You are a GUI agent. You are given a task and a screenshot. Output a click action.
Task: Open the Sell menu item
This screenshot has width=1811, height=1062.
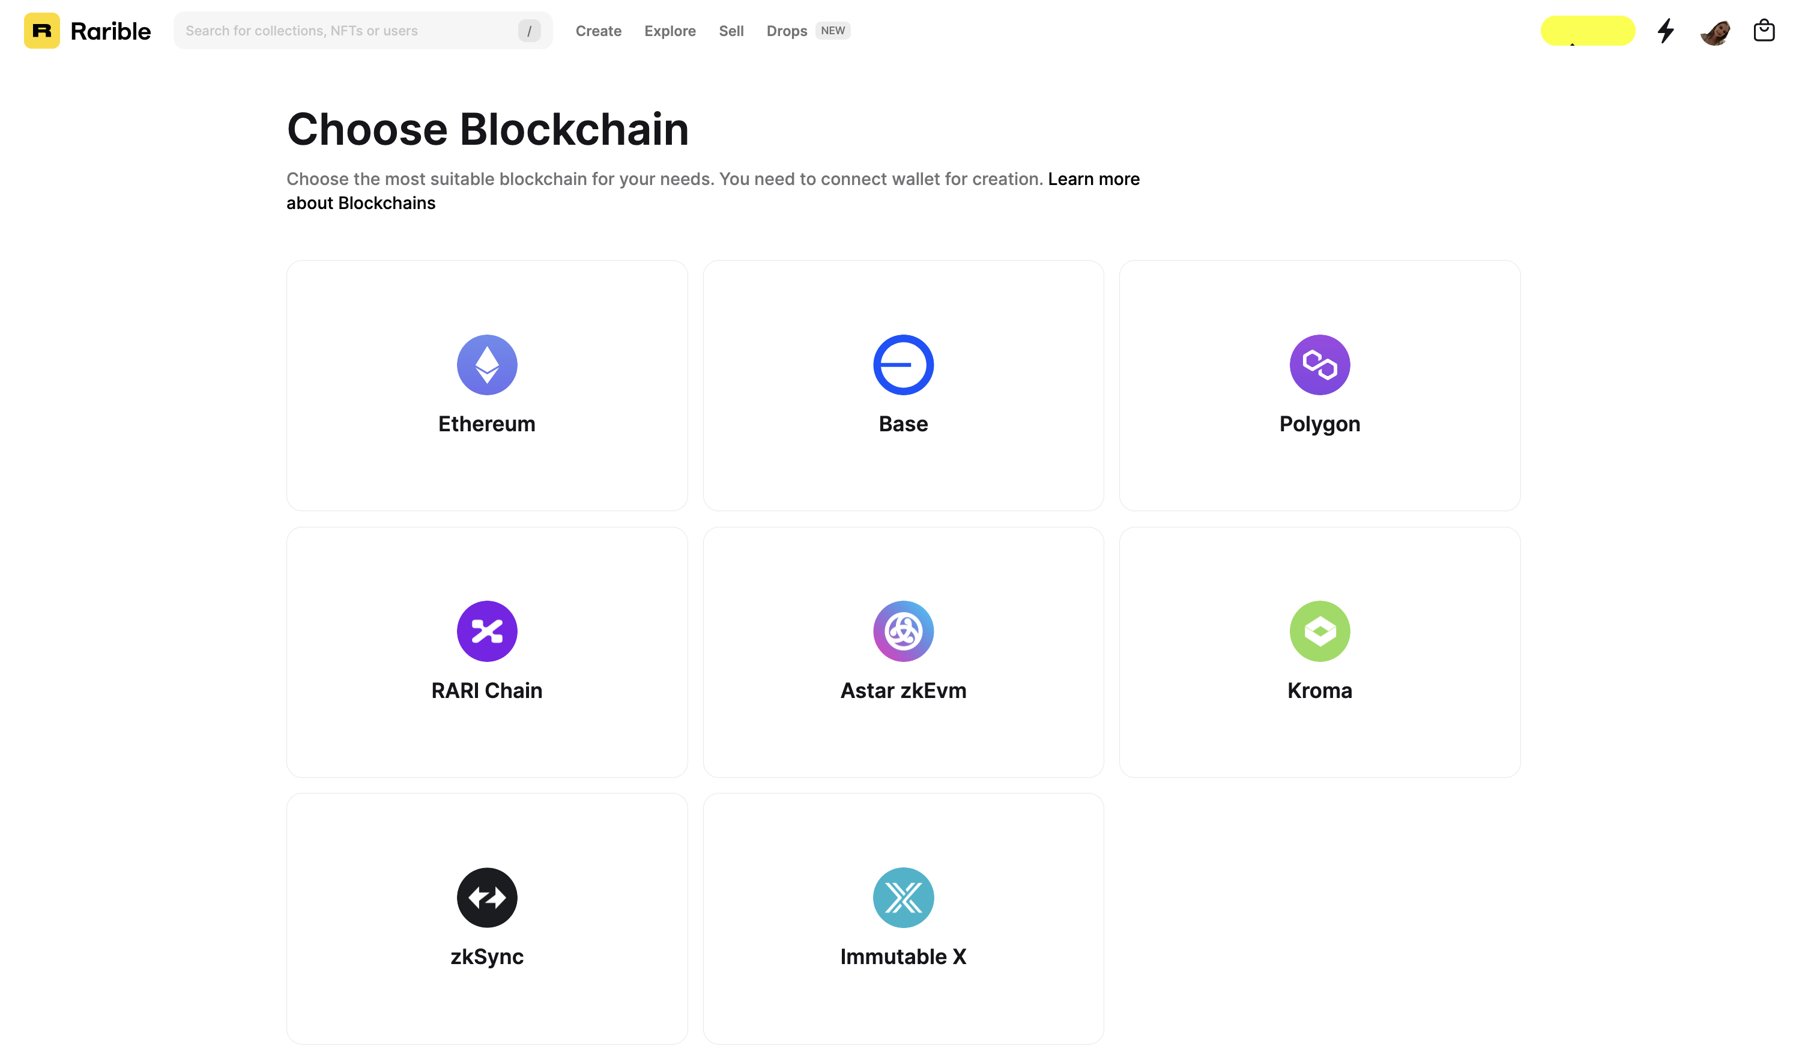tap(731, 31)
